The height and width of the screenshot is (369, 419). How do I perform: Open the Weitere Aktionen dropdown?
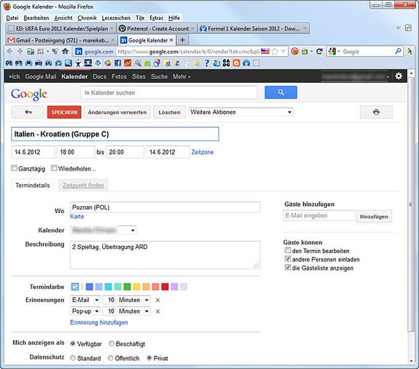pos(241,112)
